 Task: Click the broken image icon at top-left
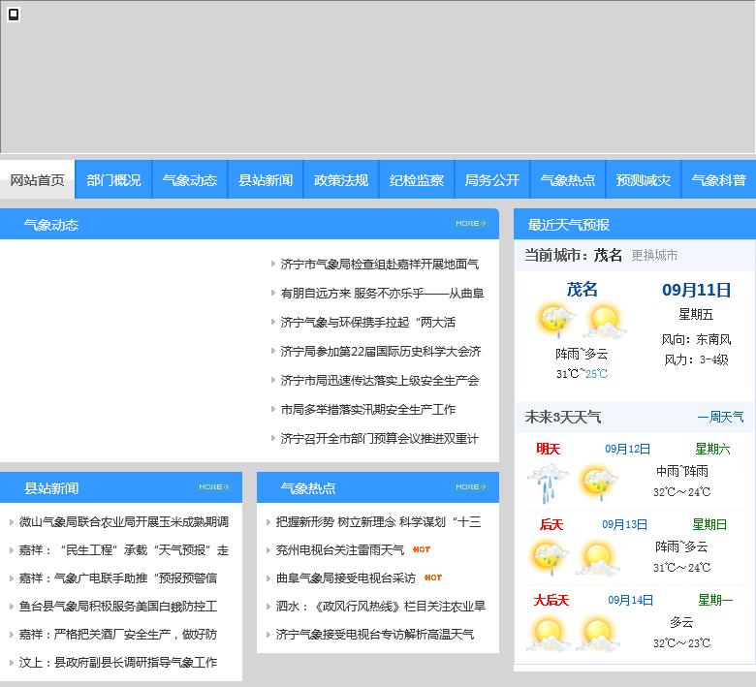[x=14, y=15]
